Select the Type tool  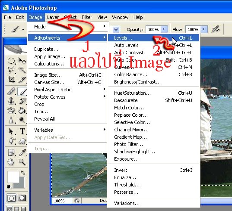tap(22, 131)
